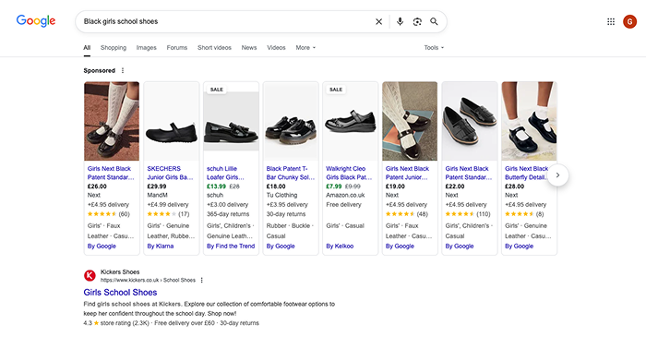Switch to Videos tab
646x337 pixels.
point(276,48)
